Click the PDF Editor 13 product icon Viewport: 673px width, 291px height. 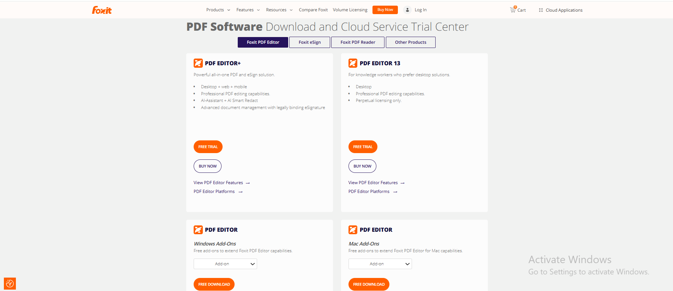353,63
